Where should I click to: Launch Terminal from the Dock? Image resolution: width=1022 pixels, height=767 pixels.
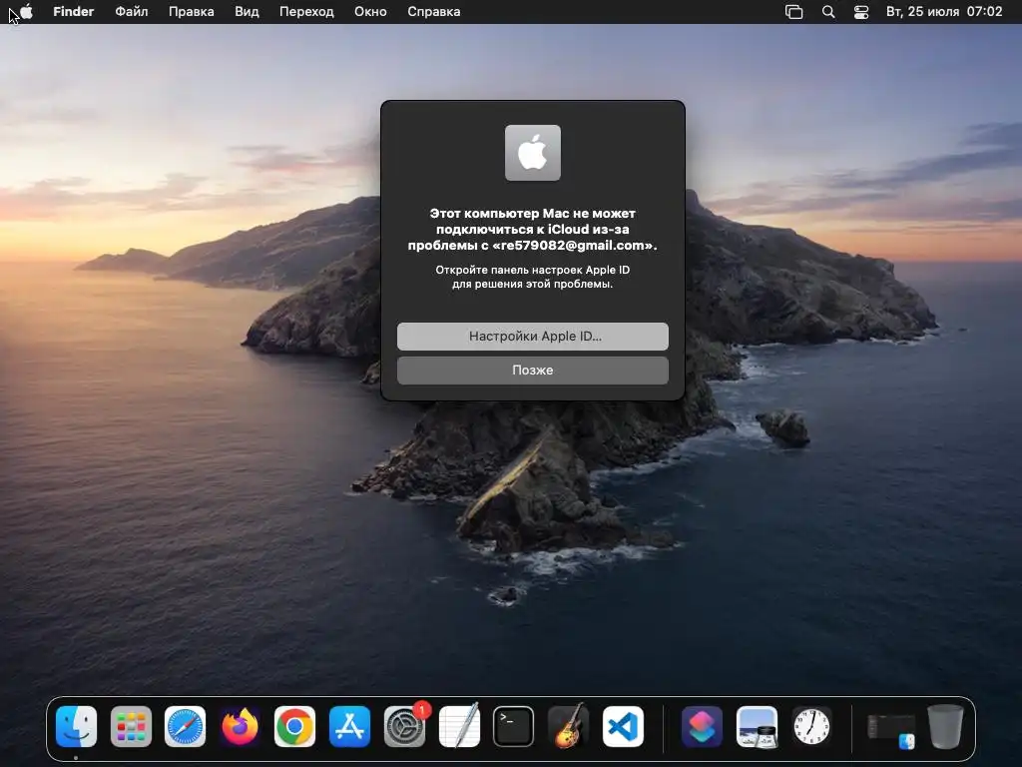pyautogui.click(x=513, y=726)
